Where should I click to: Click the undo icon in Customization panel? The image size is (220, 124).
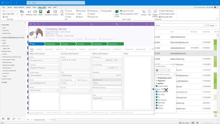pyautogui.click(x=161, y=70)
